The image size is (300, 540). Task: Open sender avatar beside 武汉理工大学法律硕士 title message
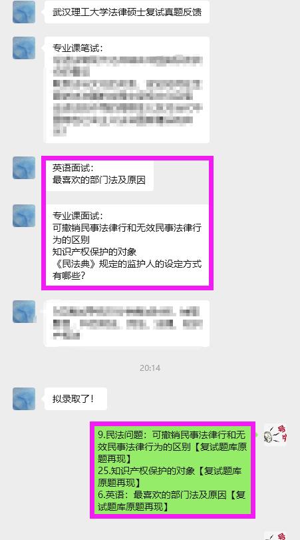point(24,12)
